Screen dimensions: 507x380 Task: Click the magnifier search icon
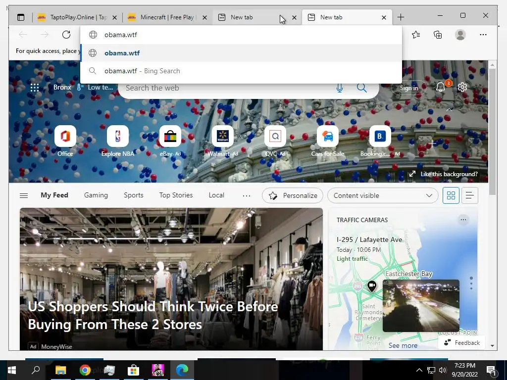click(x=361, y=88)
